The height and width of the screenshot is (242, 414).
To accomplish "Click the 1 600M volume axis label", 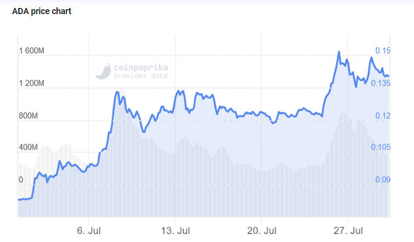I will click(31, 50).
